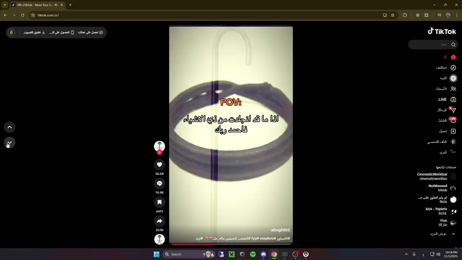This screenshot has height=260, width=462.
Task: Open Spotify from the taskbar
Action: click(253, 254)
